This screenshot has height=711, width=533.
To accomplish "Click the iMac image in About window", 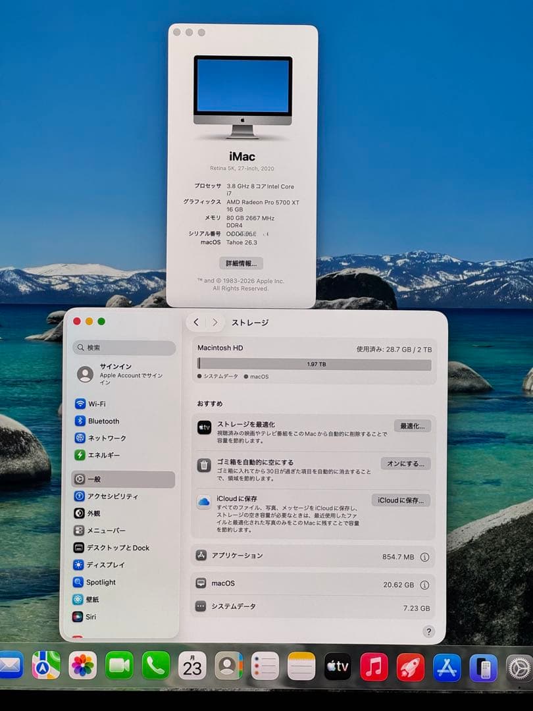I will [x=243, y=97].
